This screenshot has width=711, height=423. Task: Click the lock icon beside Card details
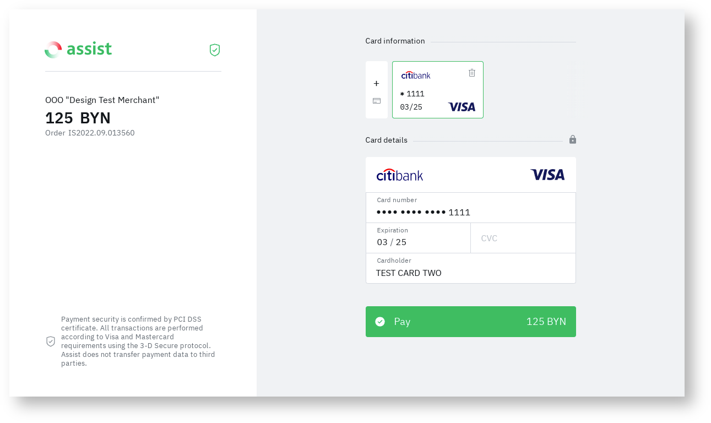[573, 140]
